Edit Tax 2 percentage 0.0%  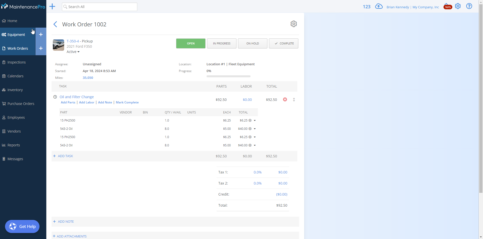click(258, 183)
